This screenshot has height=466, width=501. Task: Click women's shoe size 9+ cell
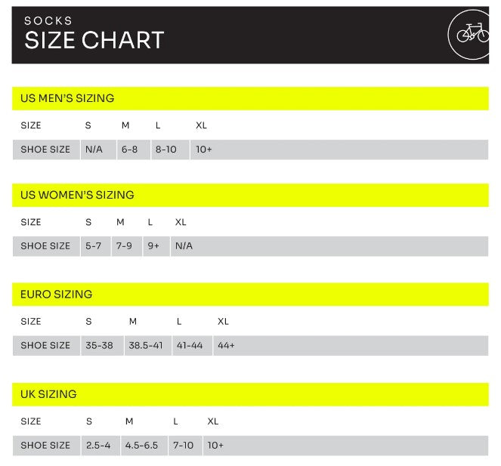click(x=154, y=246)
